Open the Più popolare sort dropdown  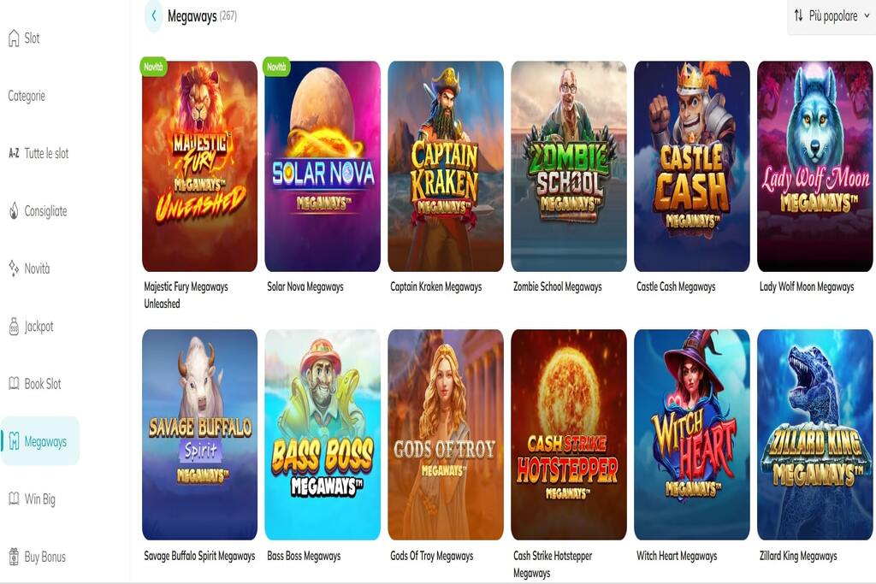click(832, 15)
